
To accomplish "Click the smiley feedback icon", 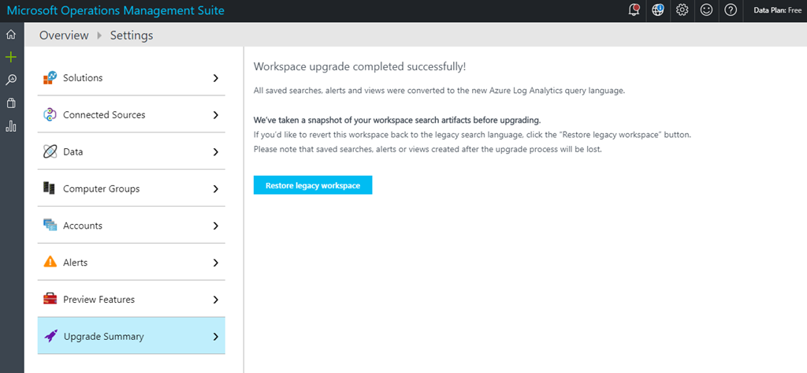I will click(x=707, y=10).
